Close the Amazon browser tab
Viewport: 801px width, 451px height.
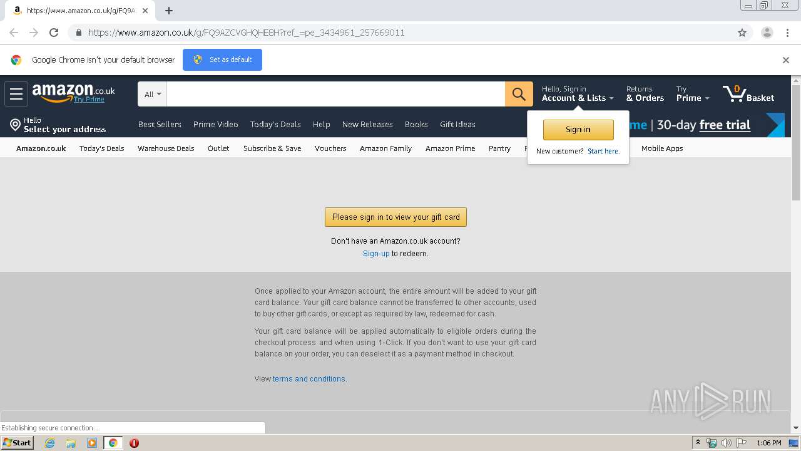(145, 11)
